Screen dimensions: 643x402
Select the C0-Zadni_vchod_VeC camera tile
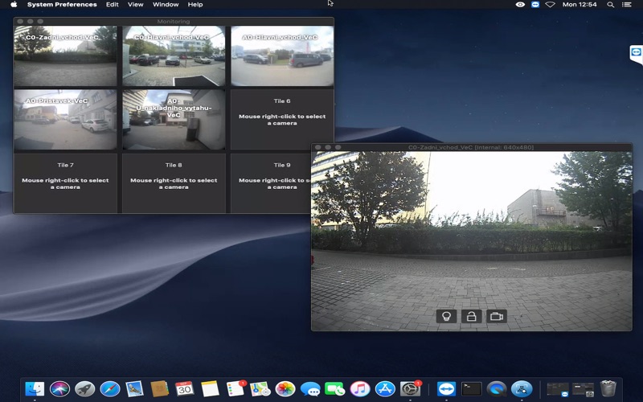tap(65, 56)
